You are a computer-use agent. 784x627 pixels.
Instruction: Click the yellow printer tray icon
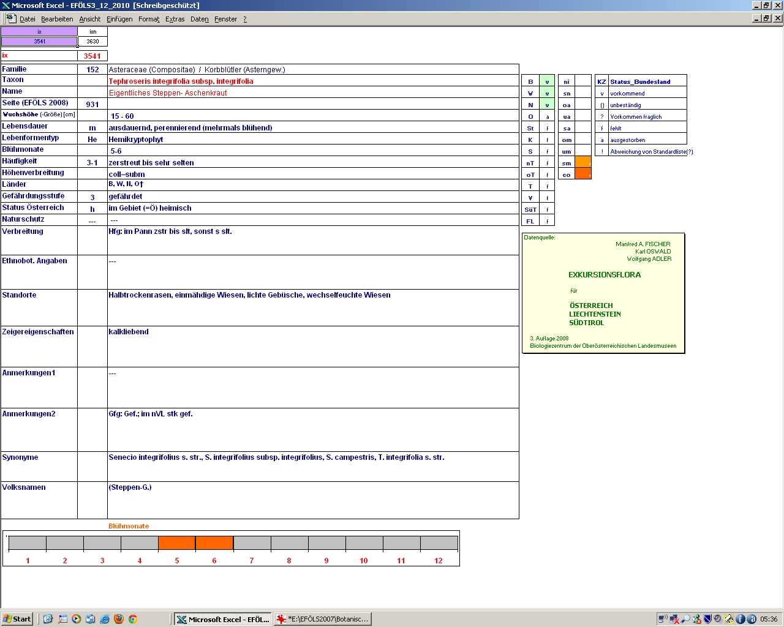(x=729, y=619)
